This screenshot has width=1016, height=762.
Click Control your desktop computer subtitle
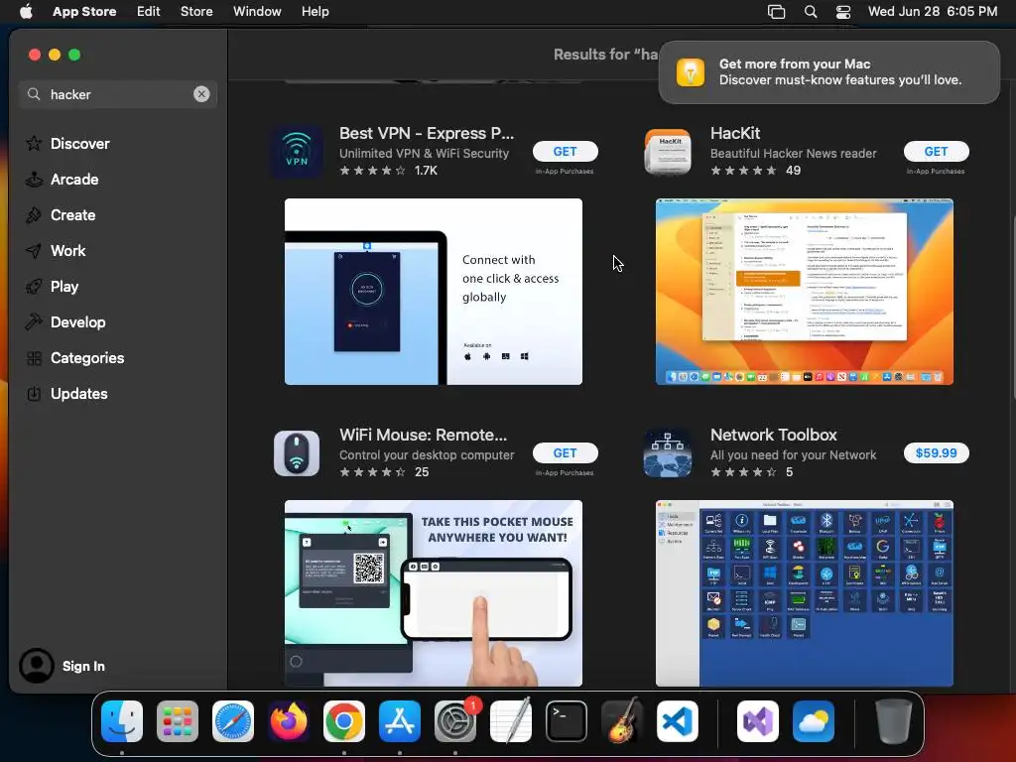point(427,454)
